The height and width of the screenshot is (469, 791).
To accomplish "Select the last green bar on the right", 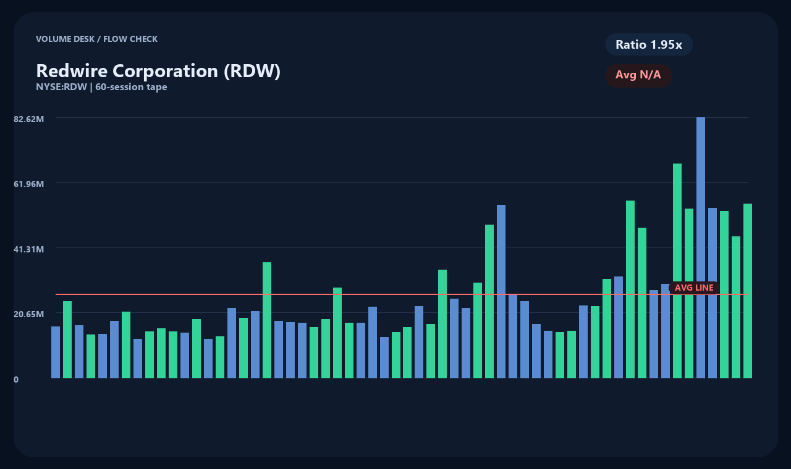I will [748, 291].
